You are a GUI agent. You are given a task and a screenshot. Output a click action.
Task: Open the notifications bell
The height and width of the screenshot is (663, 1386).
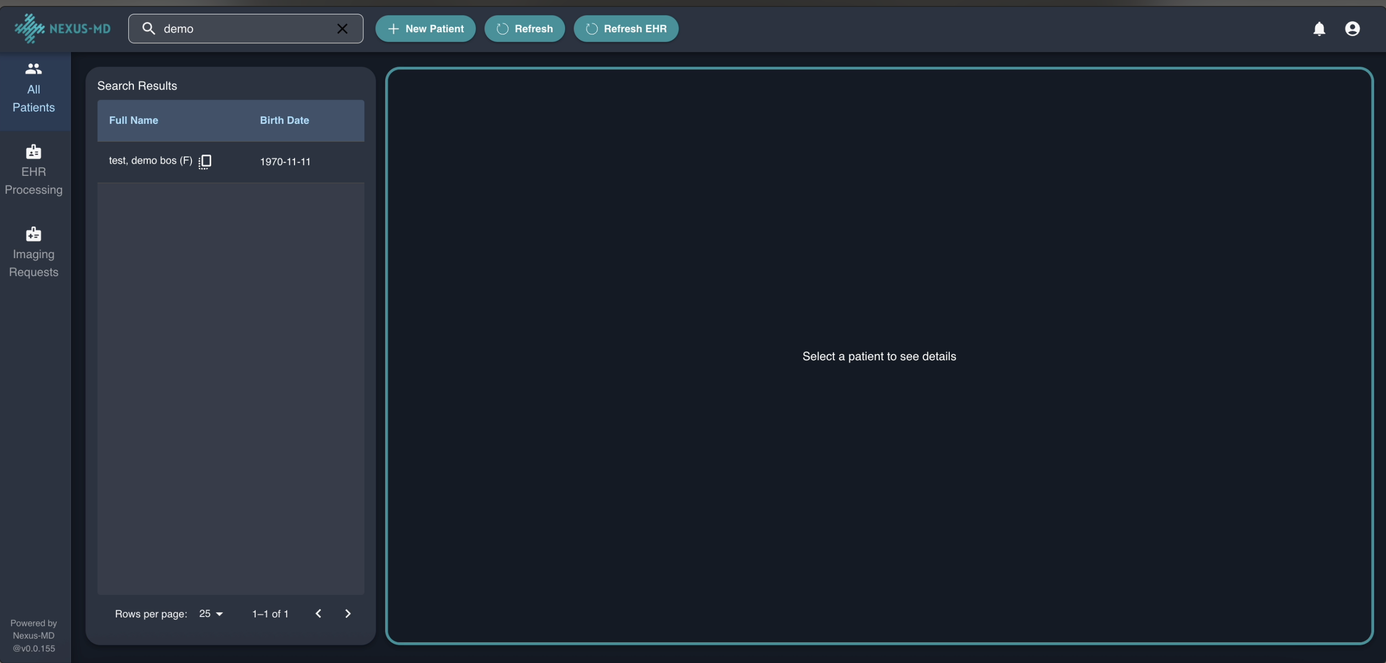point(1319,29)
